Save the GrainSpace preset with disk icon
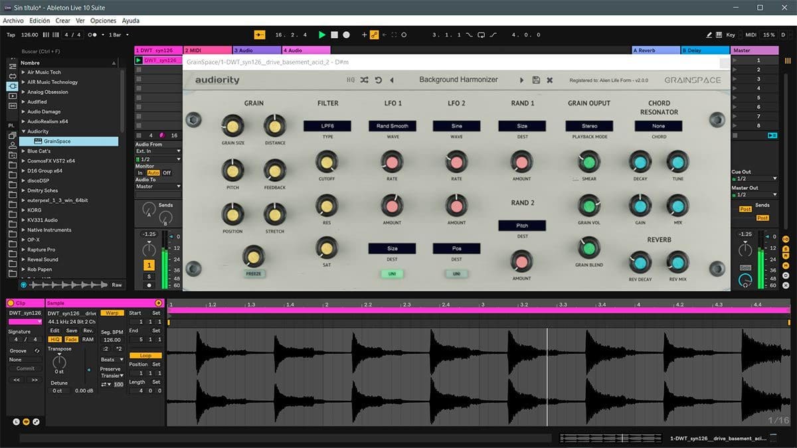Viewport: 797px width, 448px height. [536, 80]
